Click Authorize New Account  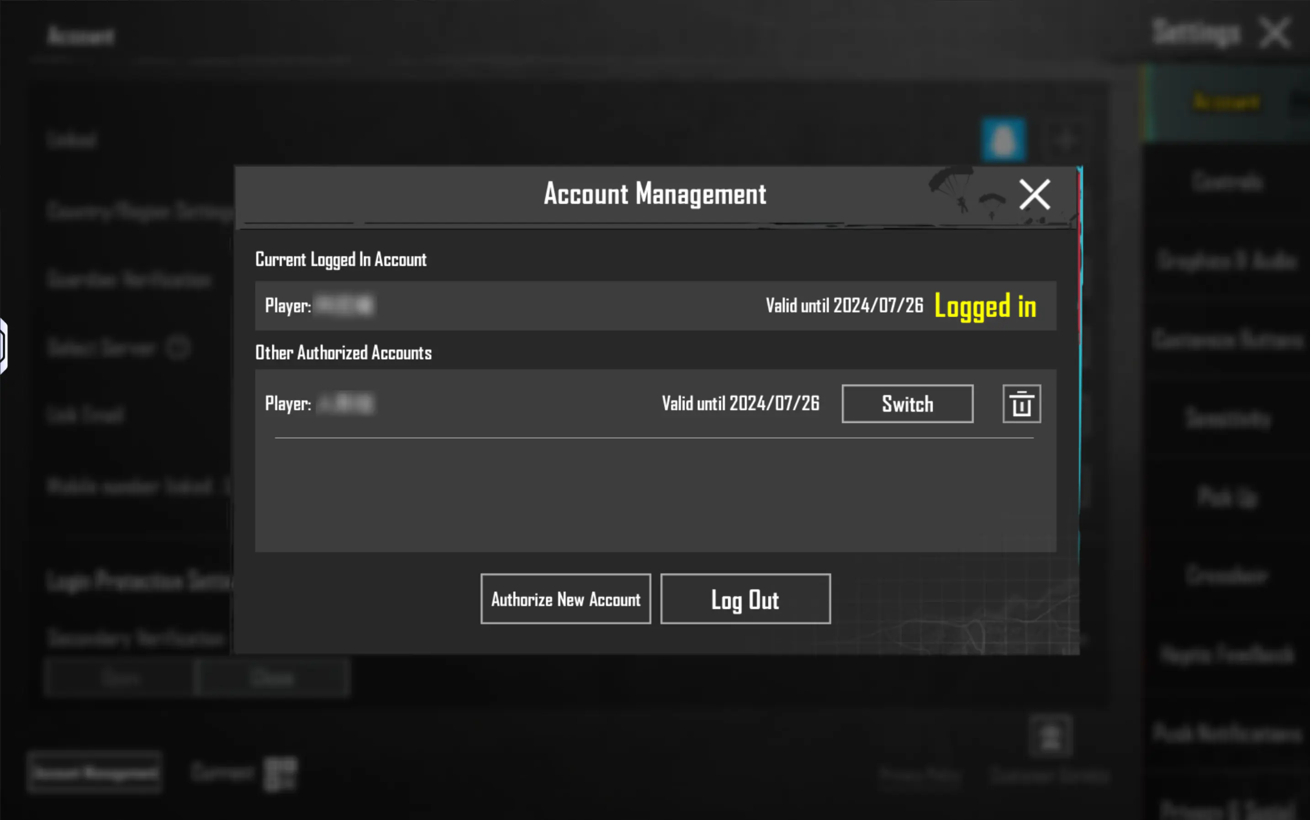click(565, 599)
